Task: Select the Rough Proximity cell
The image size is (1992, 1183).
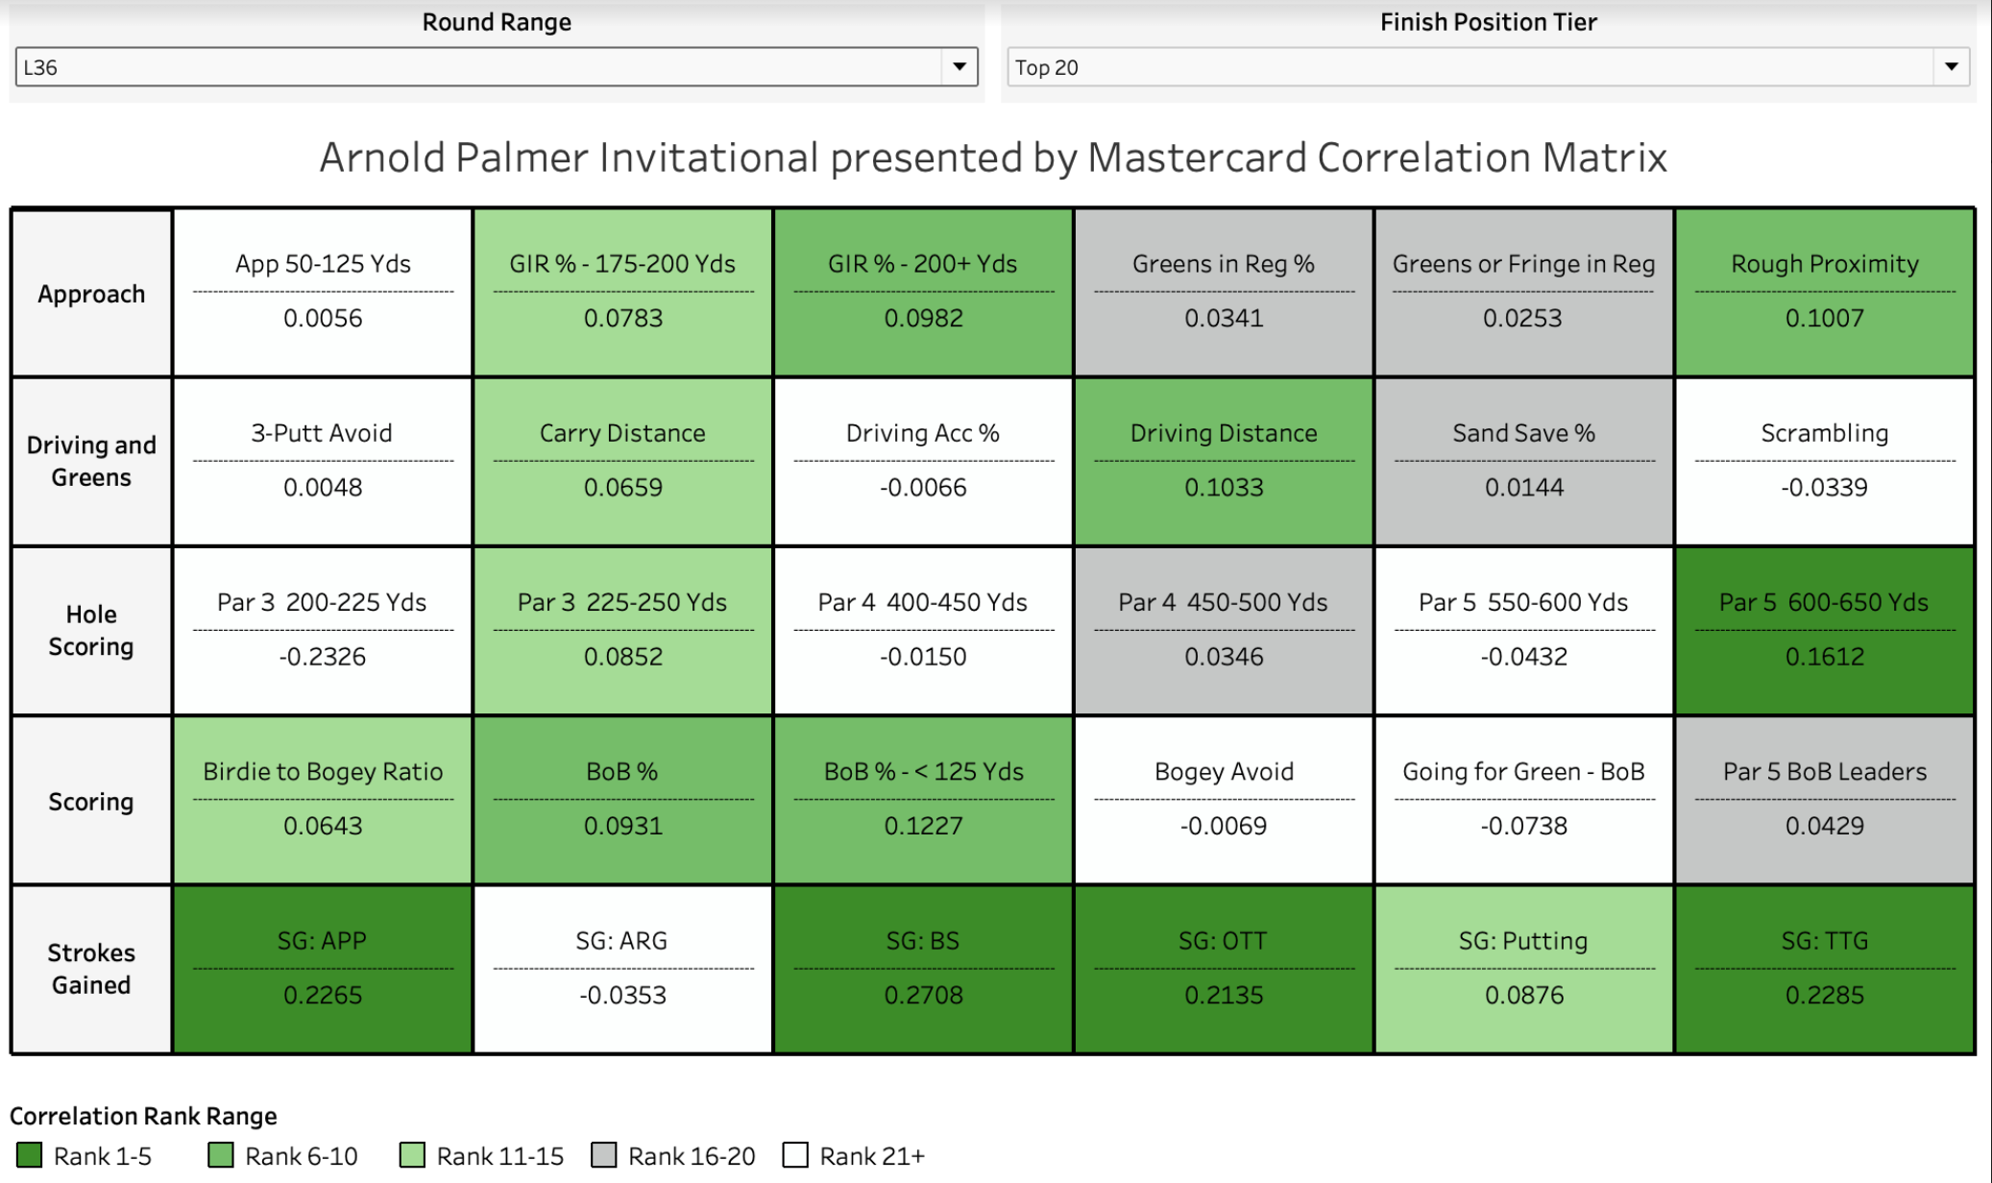Action: [1824, 292]
